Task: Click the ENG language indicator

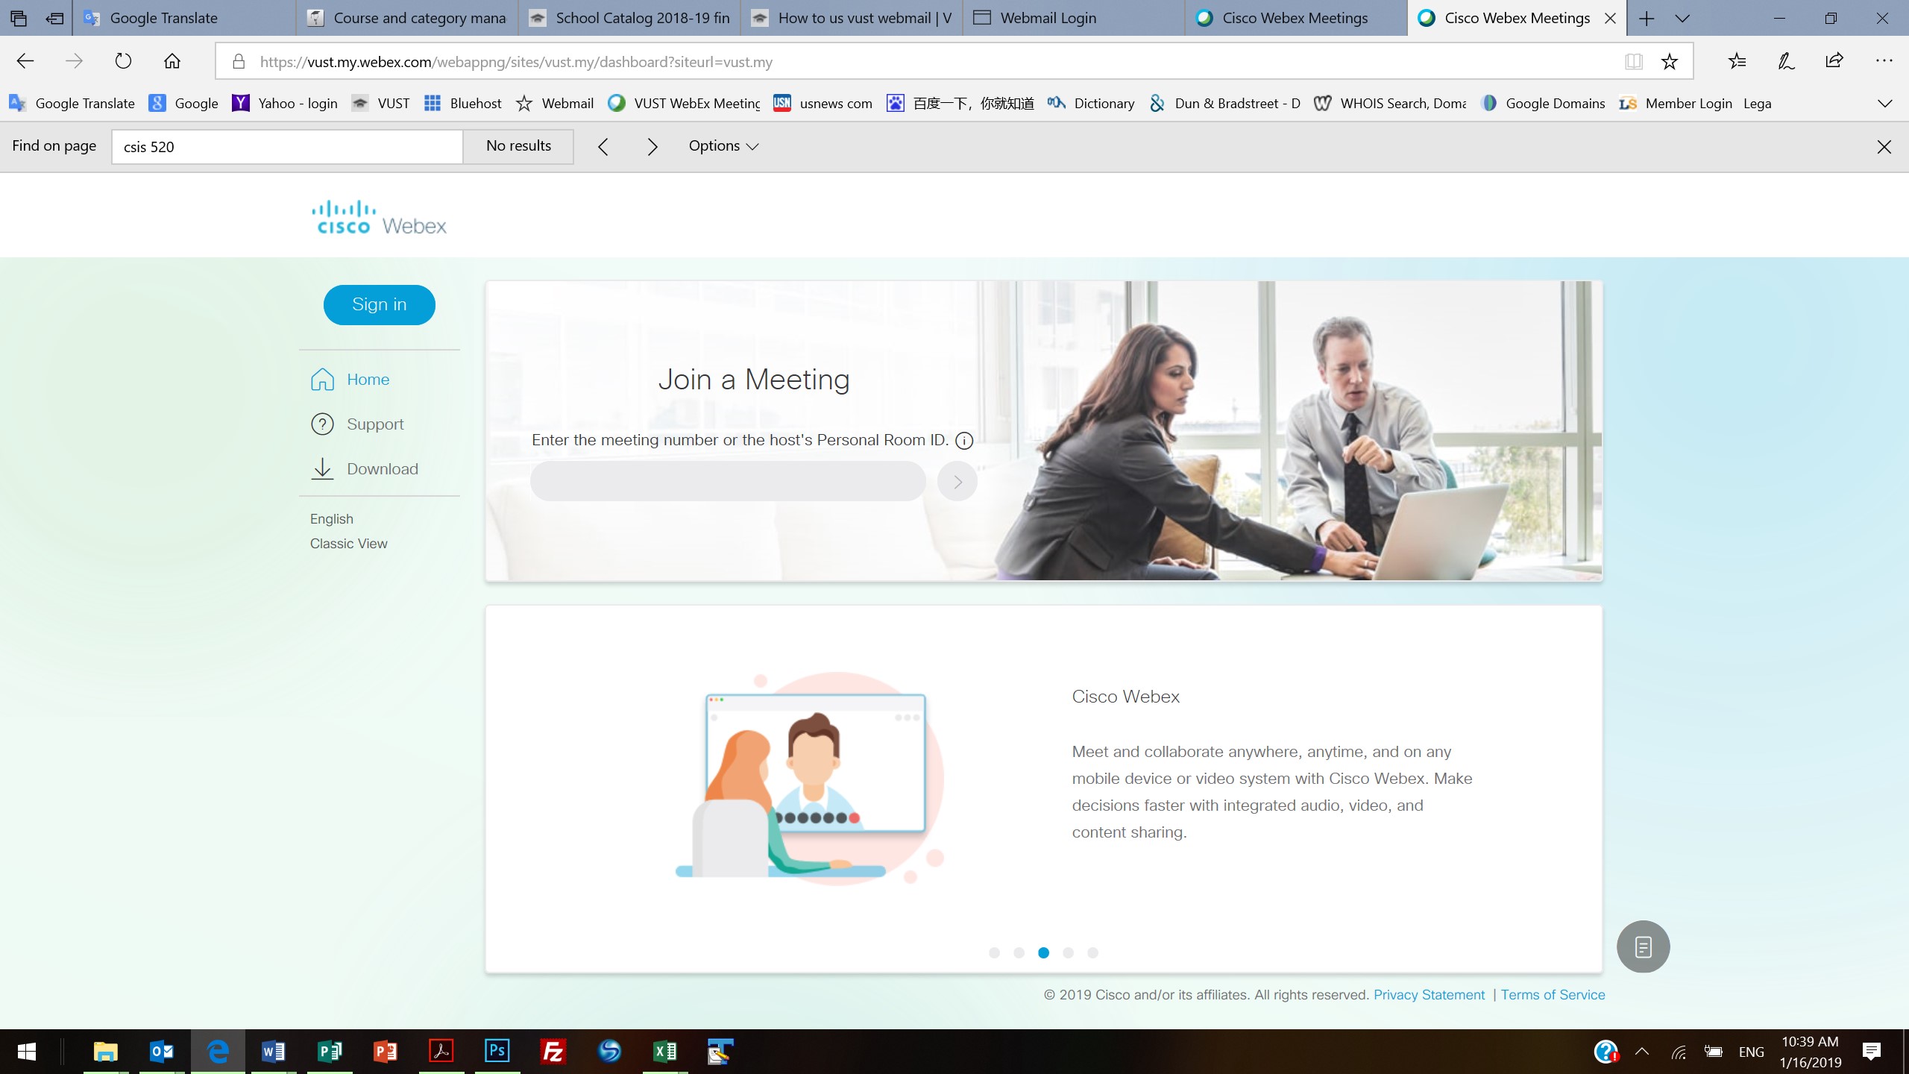Action: [1751, 1052]
